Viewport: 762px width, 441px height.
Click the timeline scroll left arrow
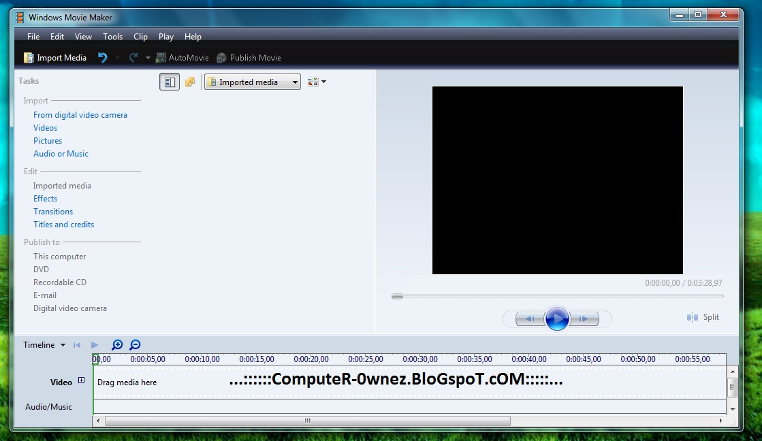98,421
